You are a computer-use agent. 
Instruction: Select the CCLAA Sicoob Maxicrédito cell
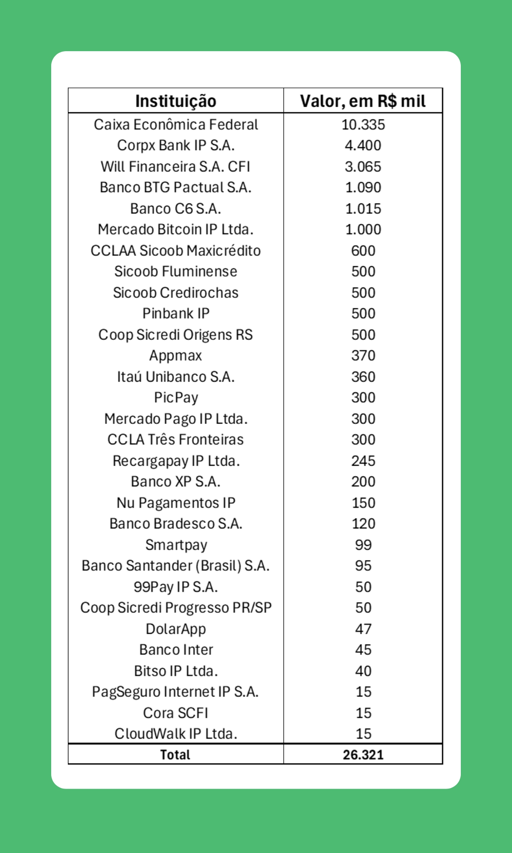175,251
